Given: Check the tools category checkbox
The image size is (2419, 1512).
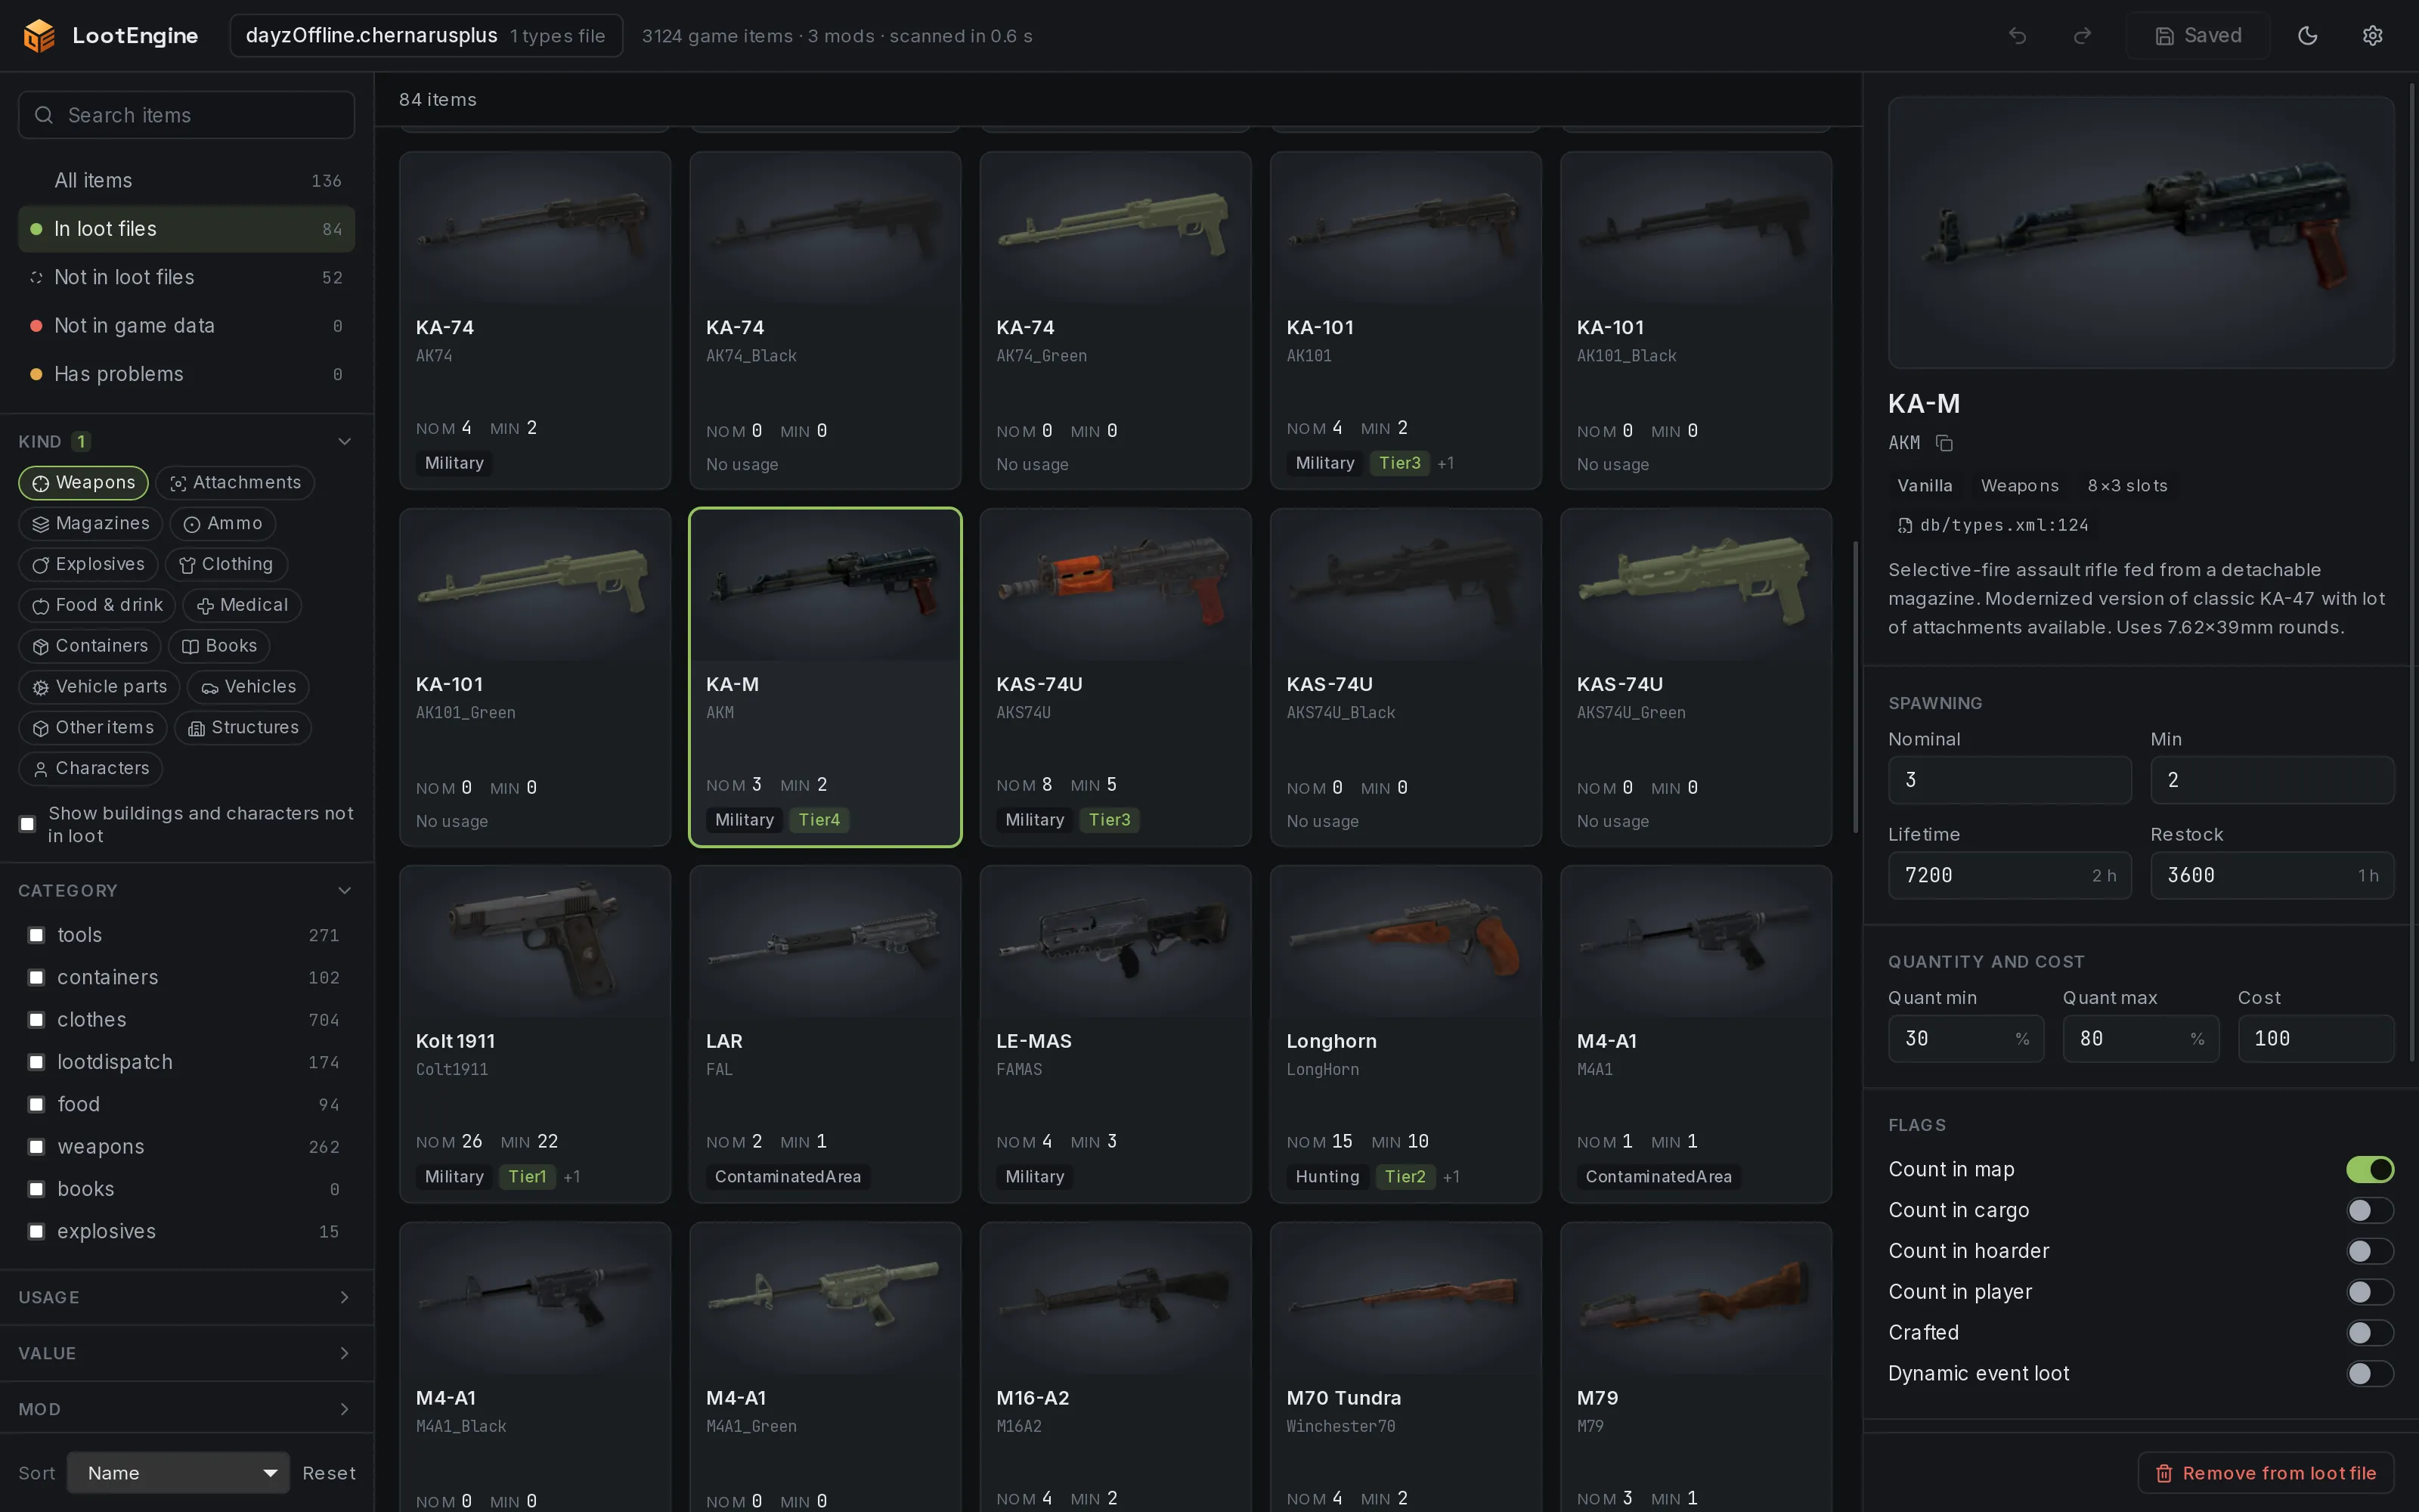Looking at the screenshot, I should point(36,935).
